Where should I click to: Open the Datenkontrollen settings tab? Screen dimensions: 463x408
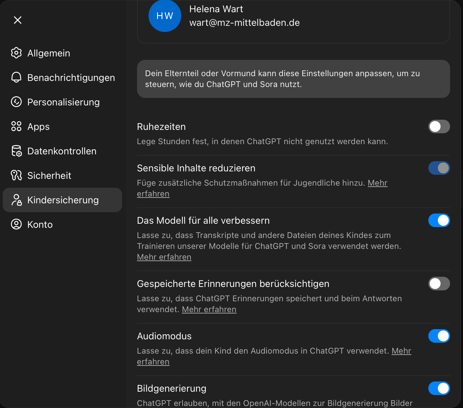62,151
